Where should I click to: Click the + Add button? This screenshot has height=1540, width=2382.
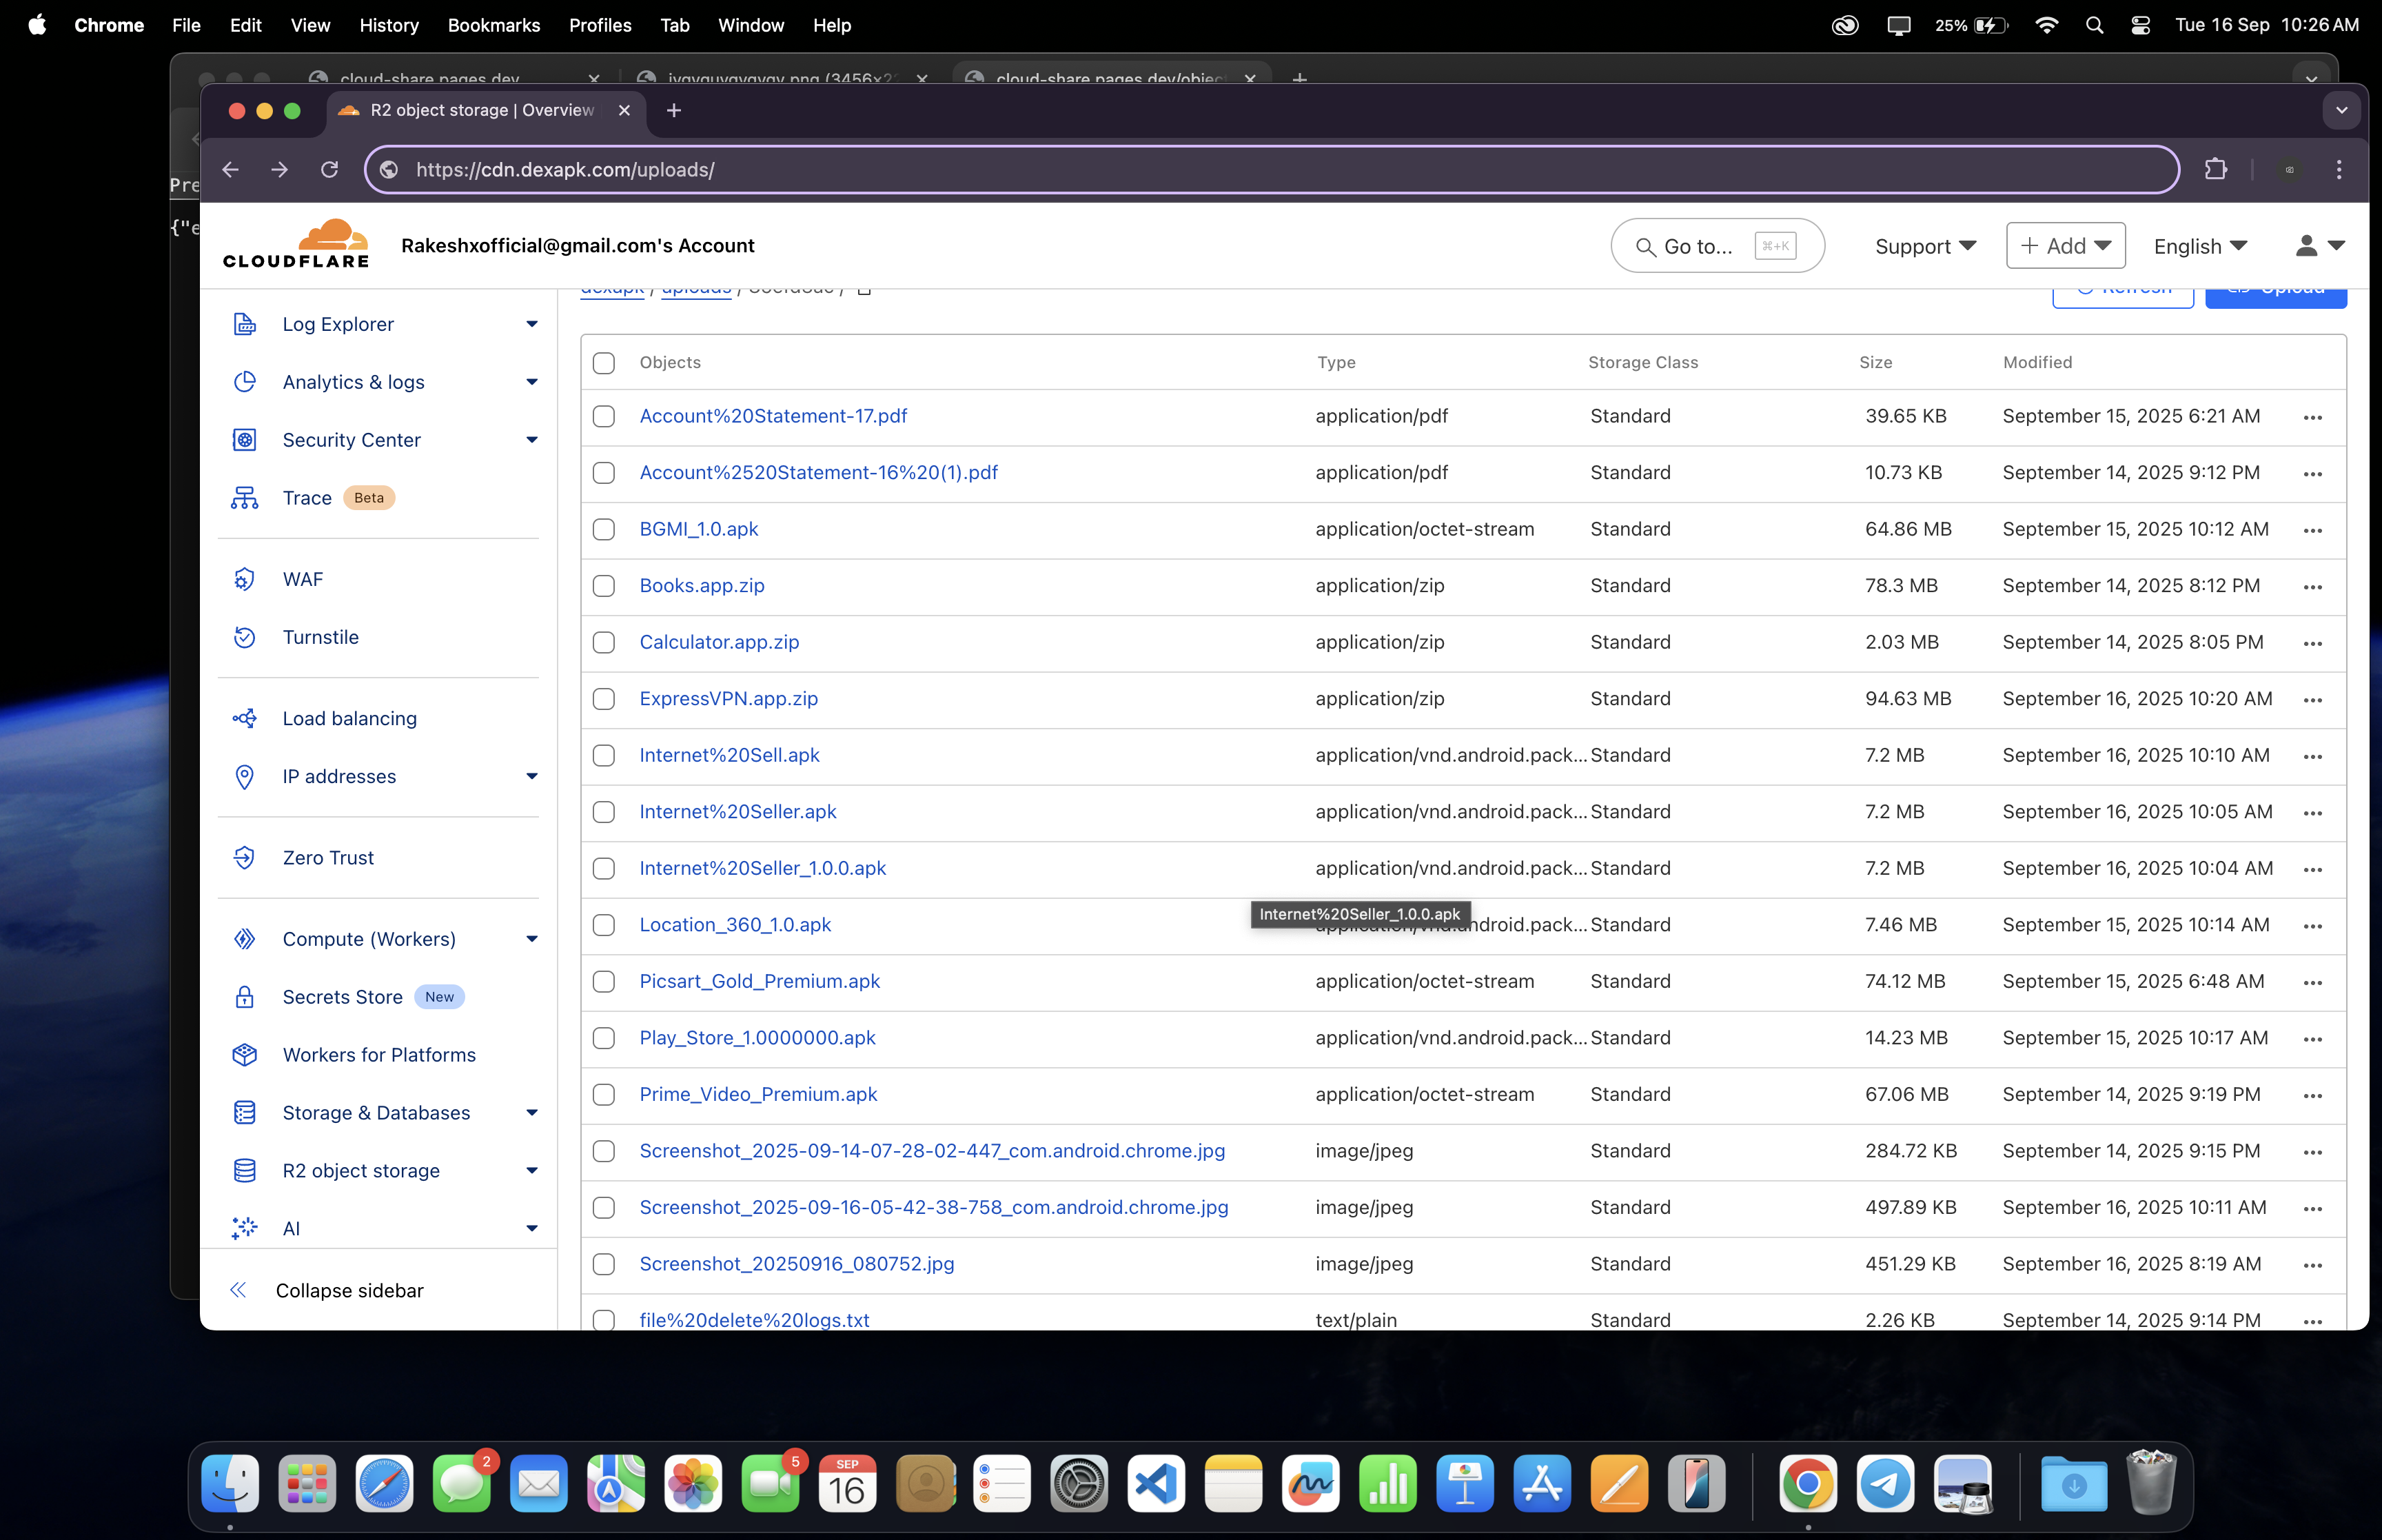2065,246
